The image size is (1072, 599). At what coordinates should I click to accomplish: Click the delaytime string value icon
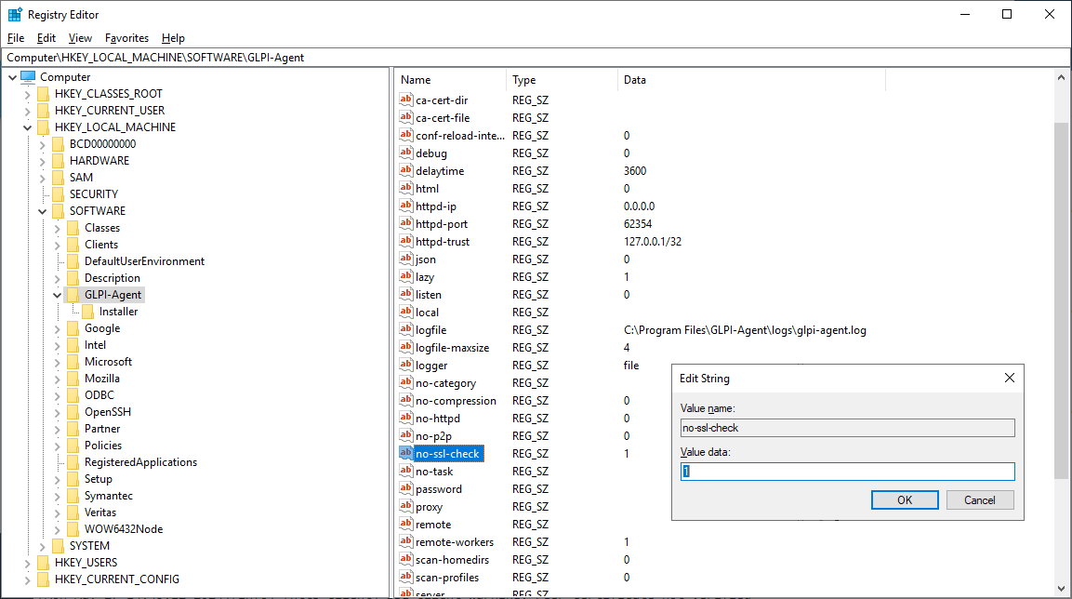406,171
